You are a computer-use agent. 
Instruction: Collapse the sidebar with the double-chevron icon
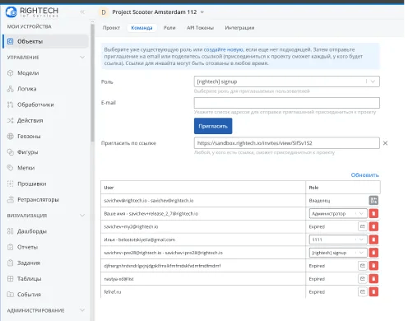pos(82,12)
